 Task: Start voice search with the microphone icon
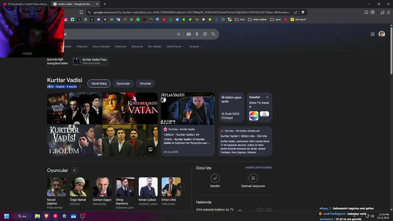(x=197, y=34)
